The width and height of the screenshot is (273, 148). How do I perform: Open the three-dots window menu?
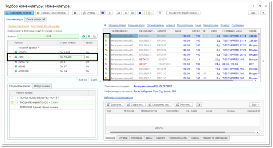click(x=254, y=6)
